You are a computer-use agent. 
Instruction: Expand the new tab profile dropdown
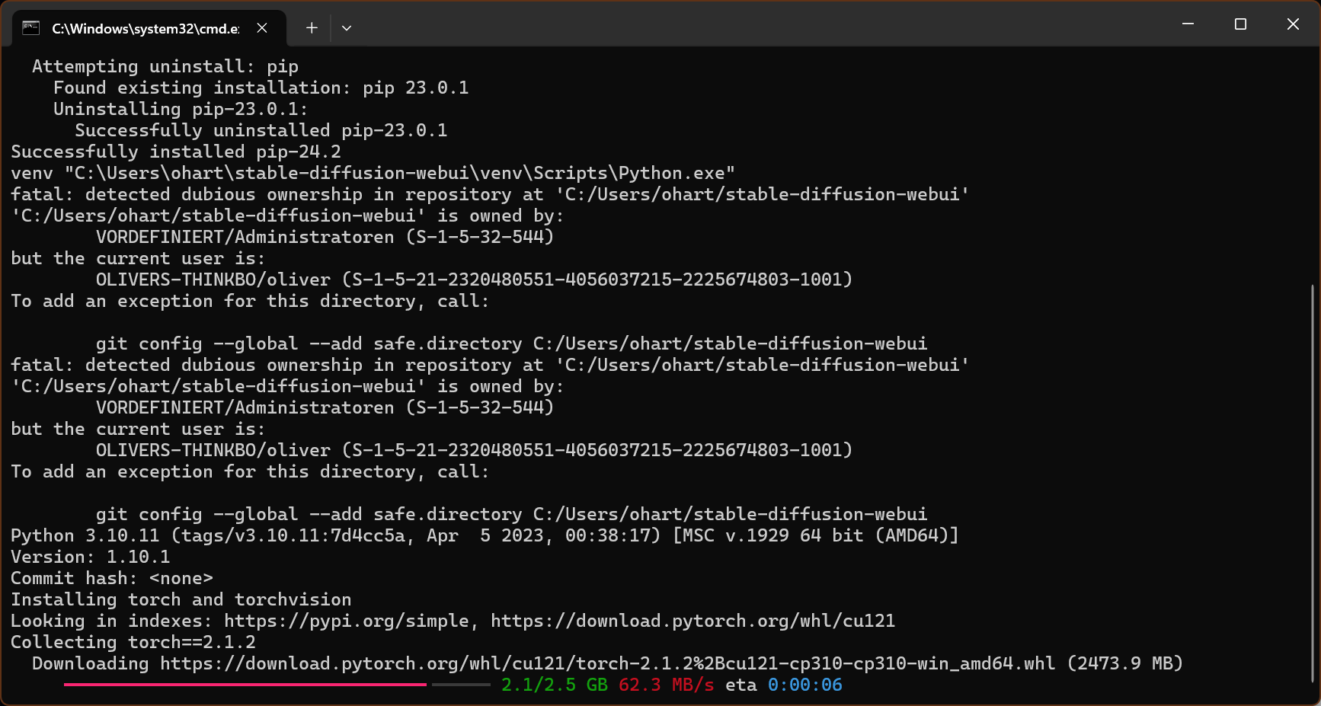347,28
